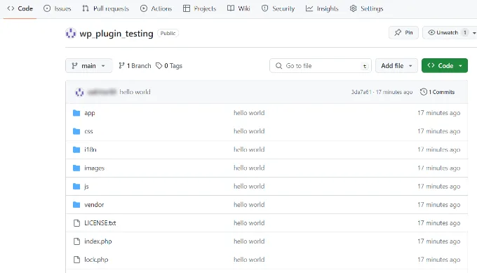Open the hello world commit on index.php row
Viewport: 477px width, 273px height.
249,241
